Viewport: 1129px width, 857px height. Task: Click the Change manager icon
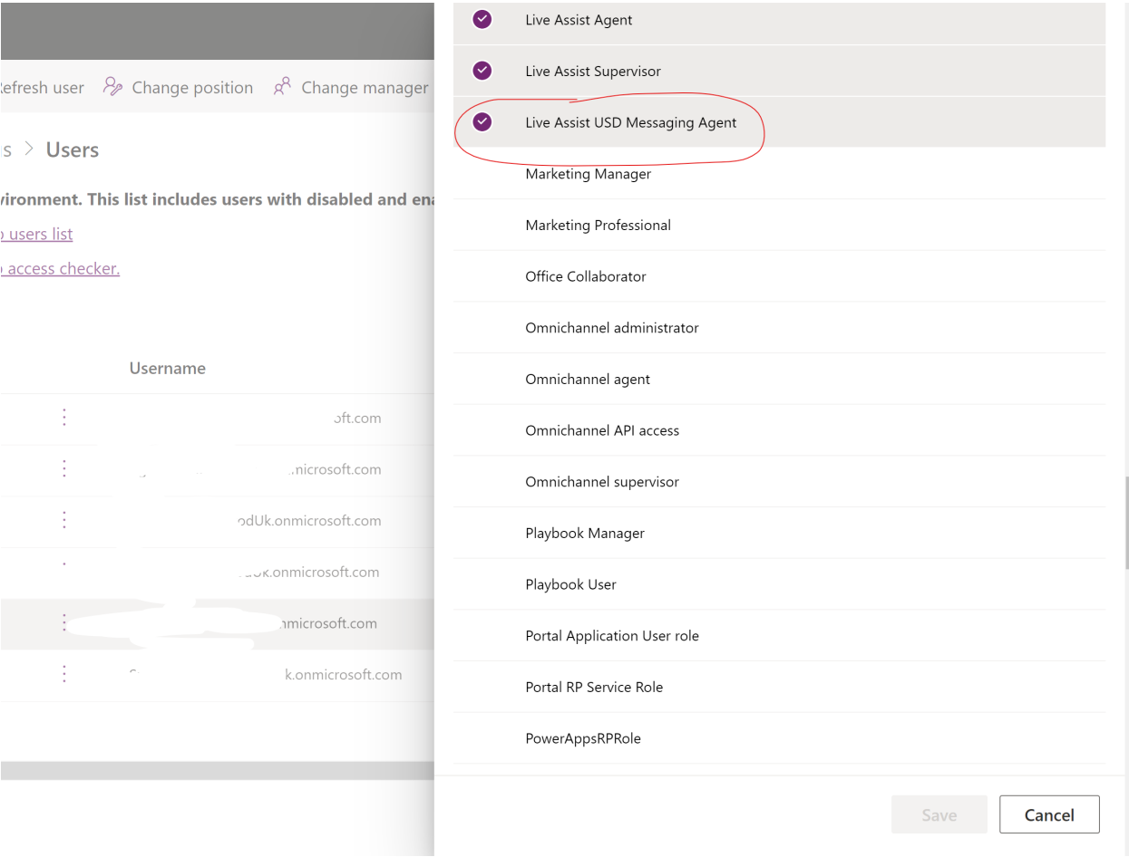tap(282, 86)
